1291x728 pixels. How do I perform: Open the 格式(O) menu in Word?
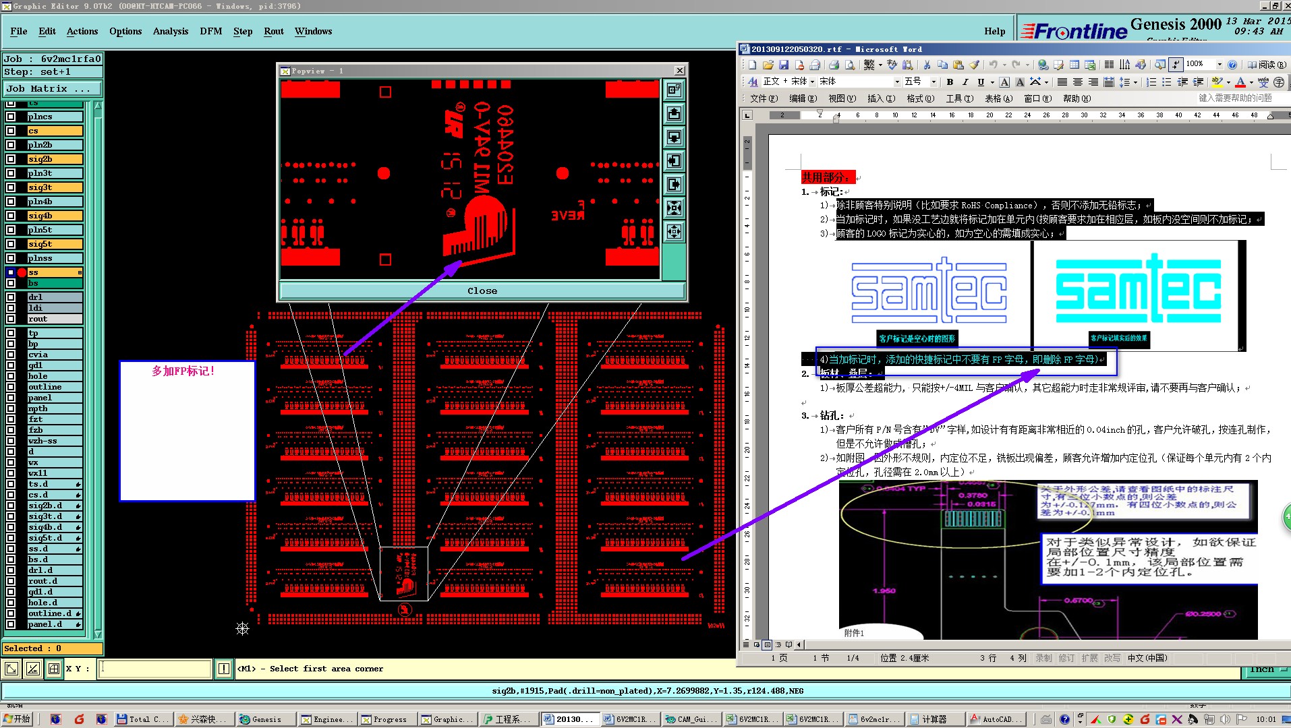[x=920, y=98]
